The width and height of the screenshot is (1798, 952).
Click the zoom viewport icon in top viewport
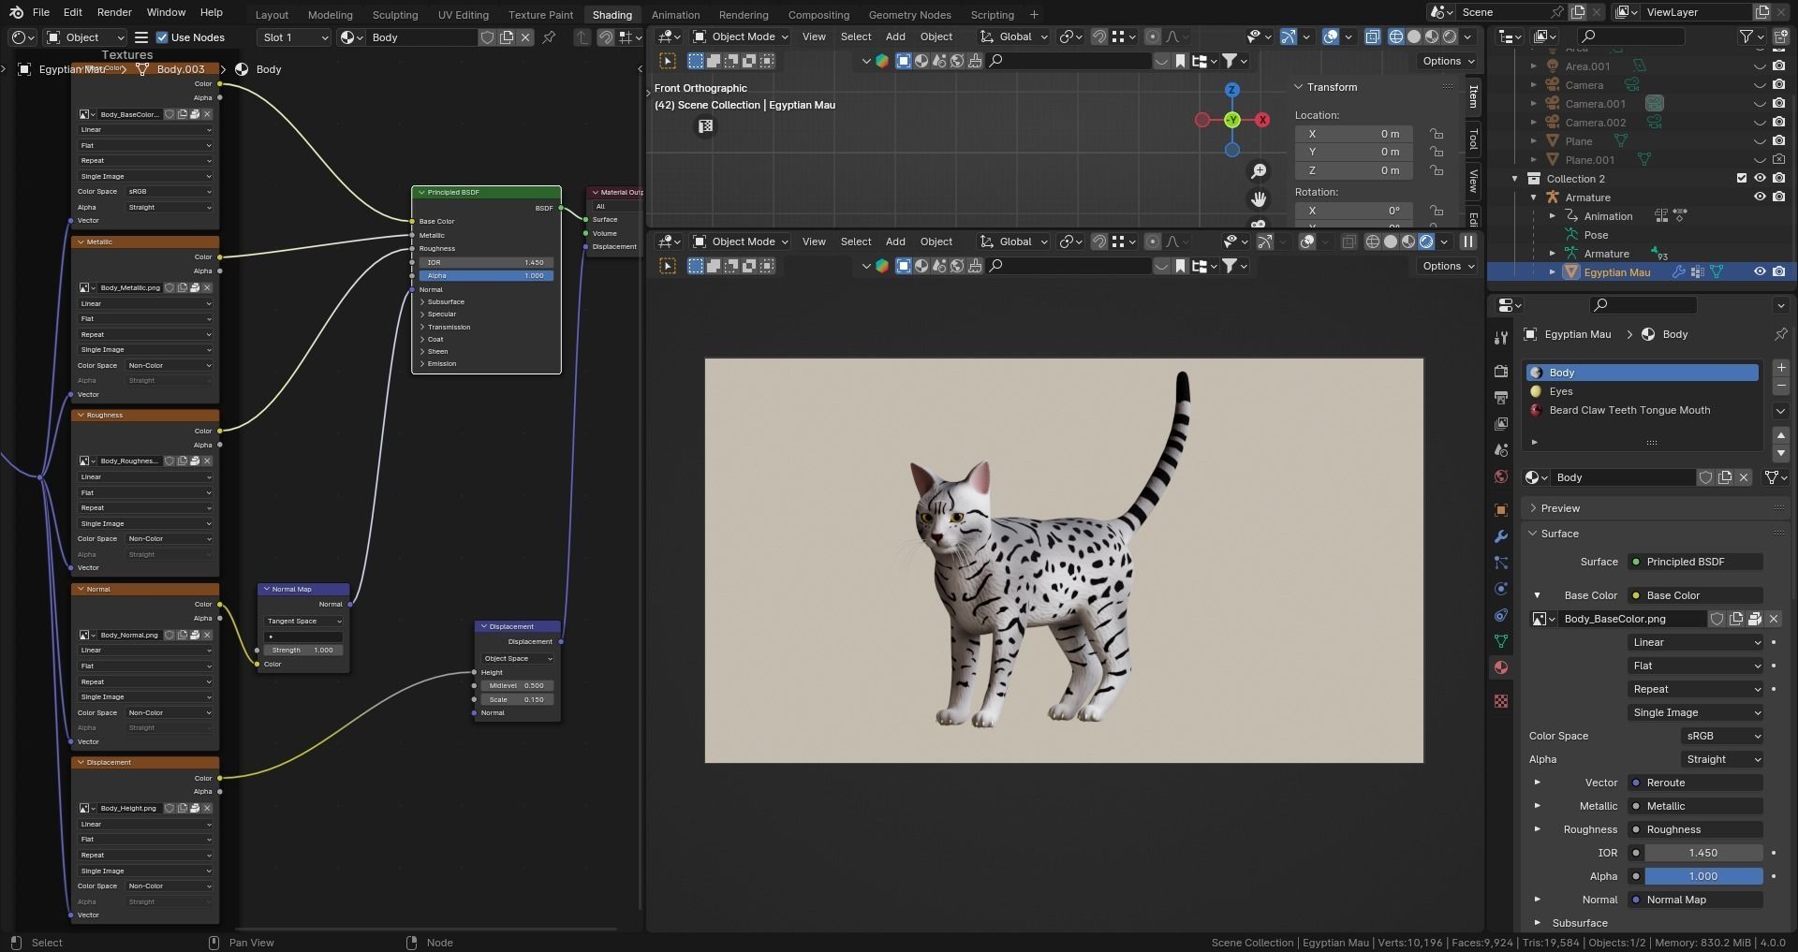coord(1259,171)
